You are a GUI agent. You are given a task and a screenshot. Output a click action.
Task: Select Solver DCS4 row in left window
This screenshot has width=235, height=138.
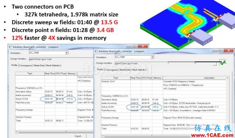[x=54, y=99]
